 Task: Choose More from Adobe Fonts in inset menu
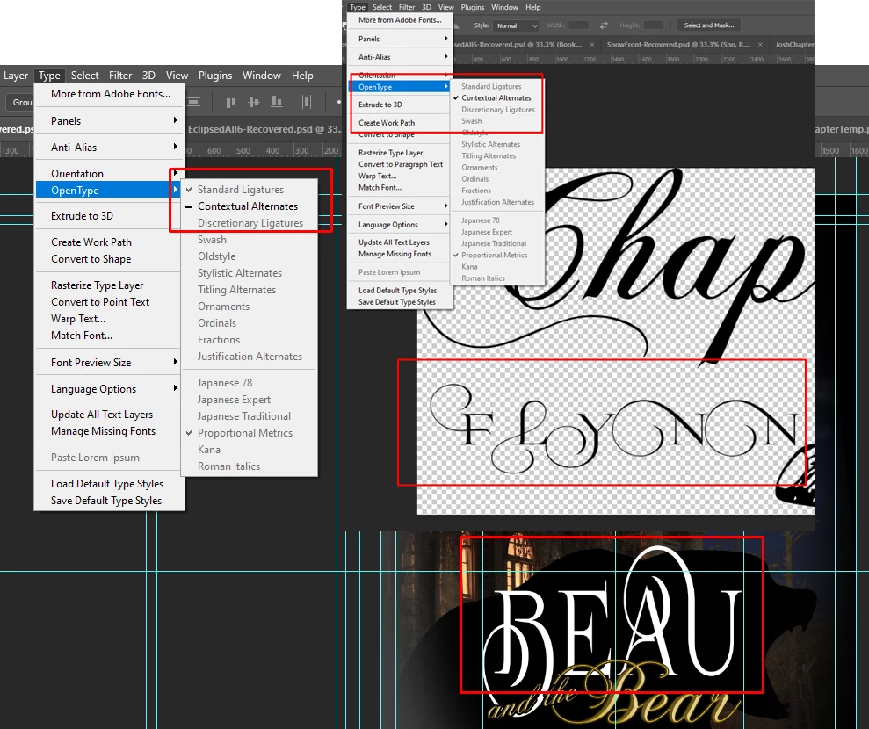400,20
